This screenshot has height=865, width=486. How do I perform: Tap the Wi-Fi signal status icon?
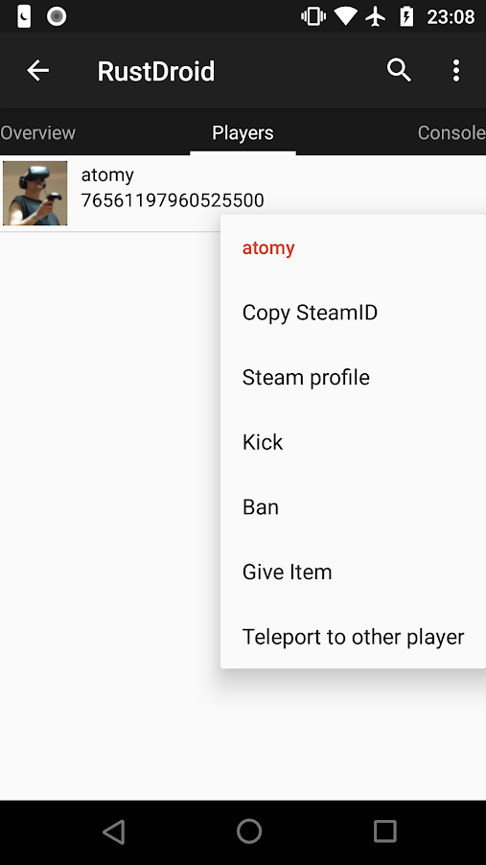(345, 16)
